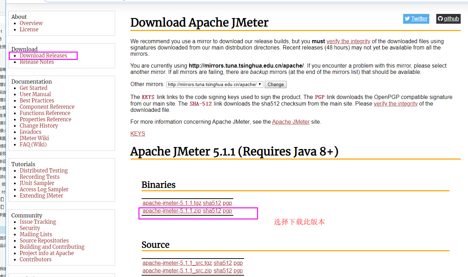Open pgp for apache-jmeter-5.1.1_src.tgz

tap(238, 263)
